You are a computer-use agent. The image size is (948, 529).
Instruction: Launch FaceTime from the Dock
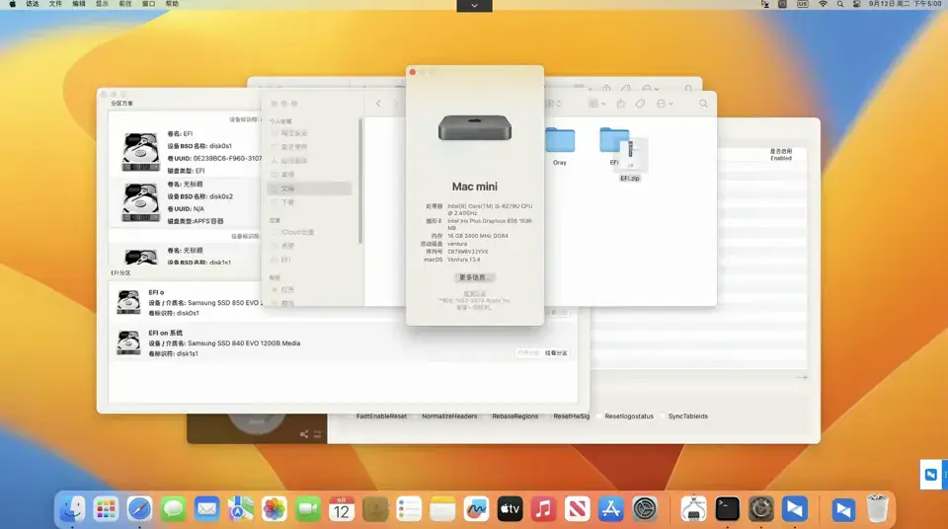pos(308,509)
